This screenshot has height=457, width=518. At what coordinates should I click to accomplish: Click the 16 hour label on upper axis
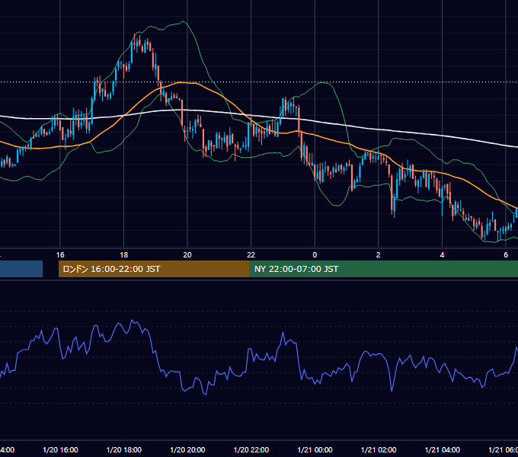click(60, 255)
